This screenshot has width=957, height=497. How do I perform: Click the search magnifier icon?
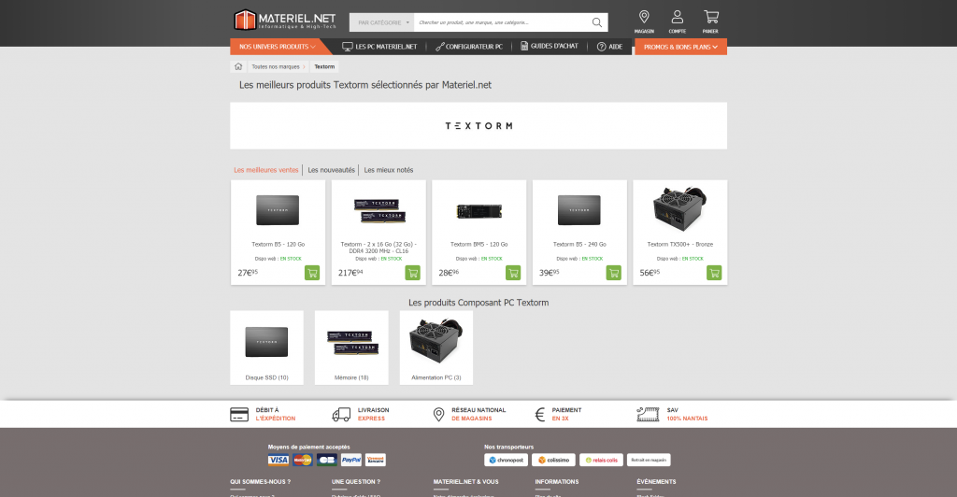(597, 22)
